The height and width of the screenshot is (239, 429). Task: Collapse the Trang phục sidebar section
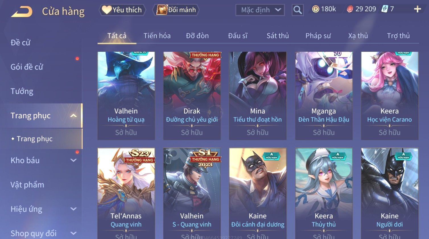(73, 116)
